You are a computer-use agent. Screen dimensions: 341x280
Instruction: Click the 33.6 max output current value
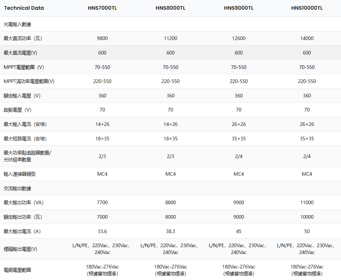tap(102, 231)
